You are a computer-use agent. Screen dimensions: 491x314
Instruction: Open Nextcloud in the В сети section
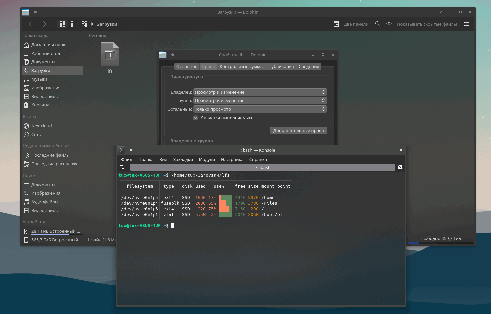click(53, 126)
